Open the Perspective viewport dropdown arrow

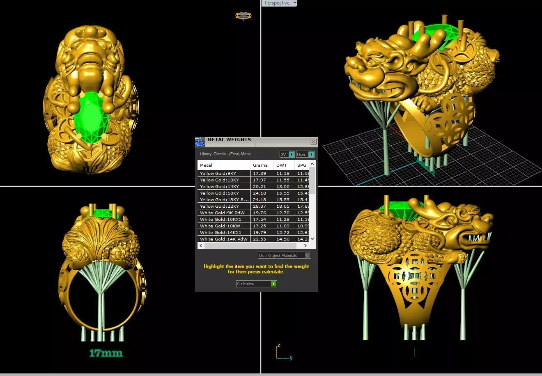[x=294, y=3]
